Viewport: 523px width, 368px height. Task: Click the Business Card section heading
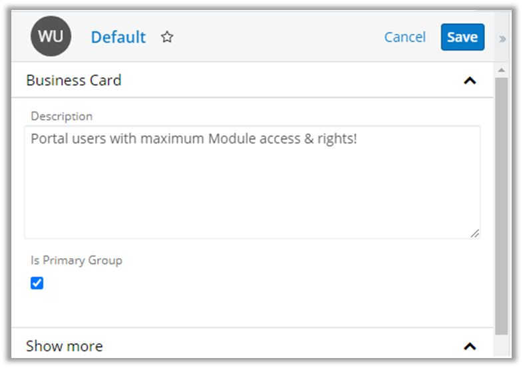pyautogui.click(x=74, y=81)
